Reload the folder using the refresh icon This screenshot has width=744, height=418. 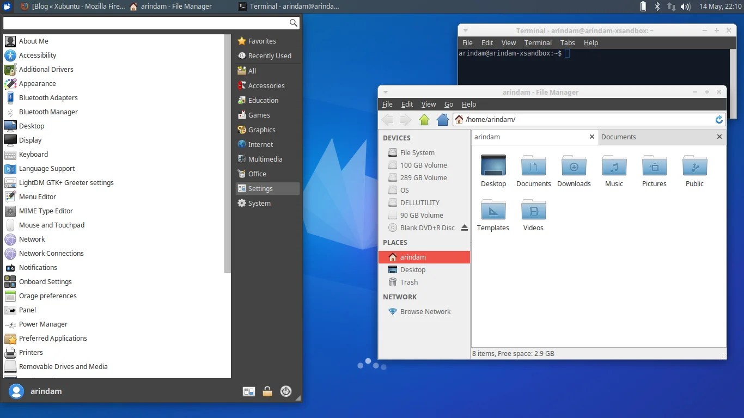click(719, 120)
